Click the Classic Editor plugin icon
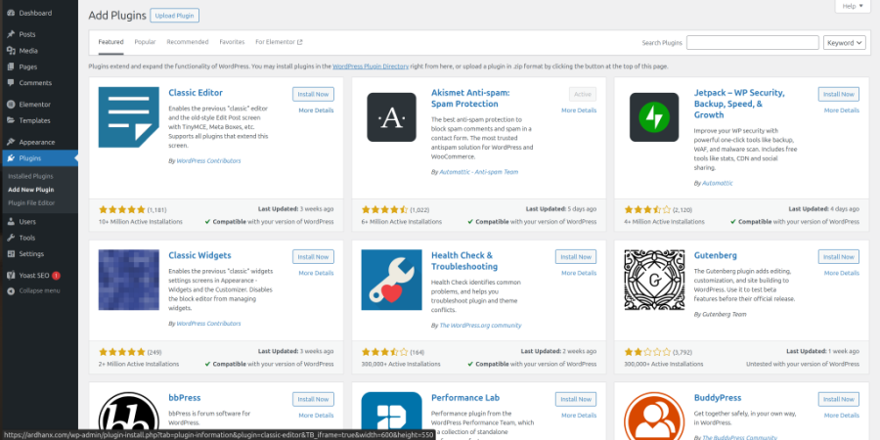 tap(128, 117)
